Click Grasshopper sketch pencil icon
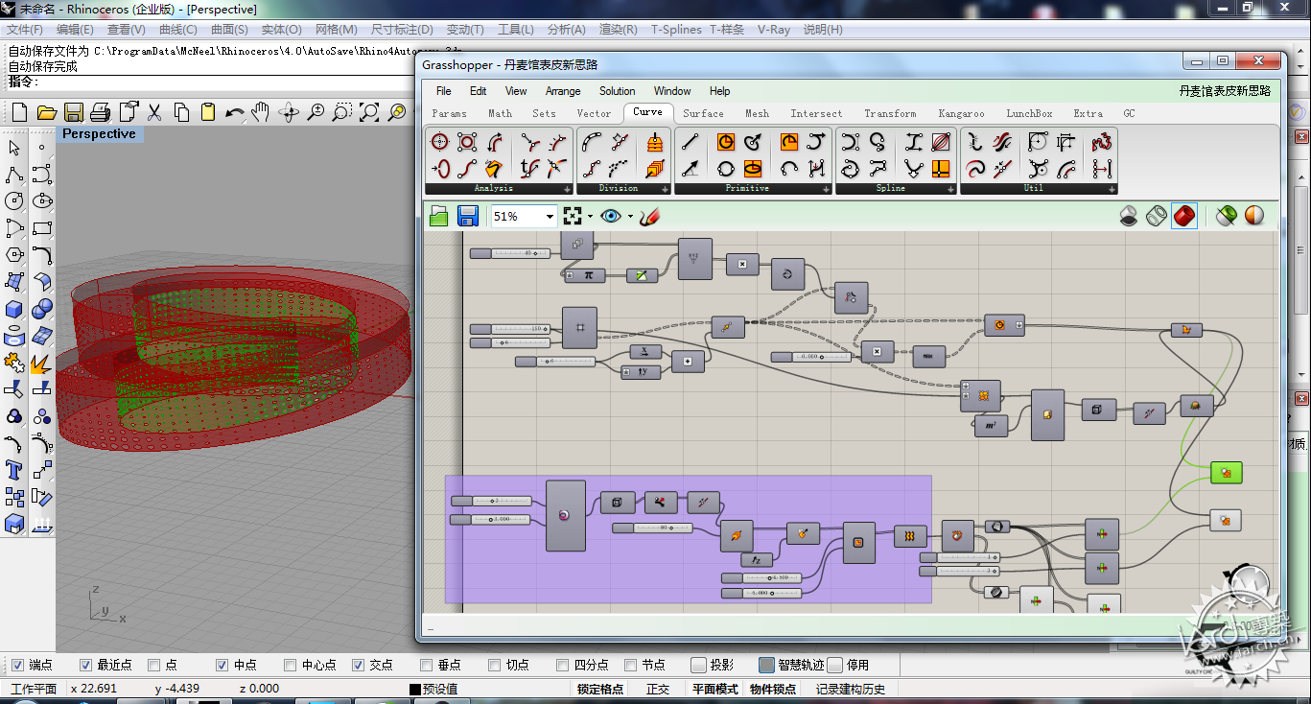1311x704 pixels. tap(650, 216)
